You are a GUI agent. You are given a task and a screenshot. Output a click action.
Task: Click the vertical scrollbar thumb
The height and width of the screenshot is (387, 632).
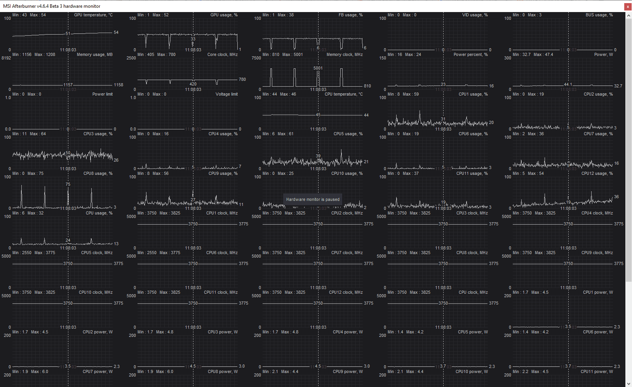click(x=629, y=150)
